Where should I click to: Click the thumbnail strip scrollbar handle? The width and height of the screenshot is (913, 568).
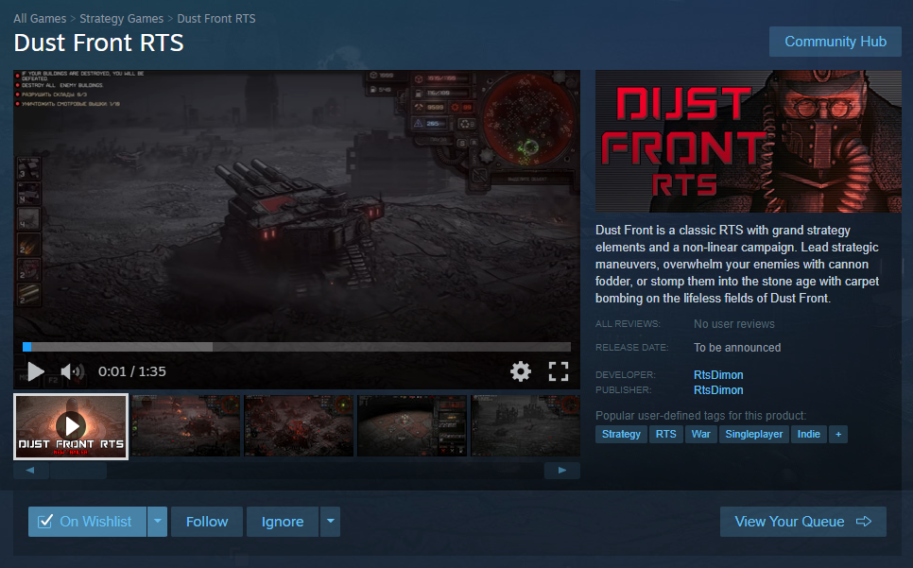78,471
